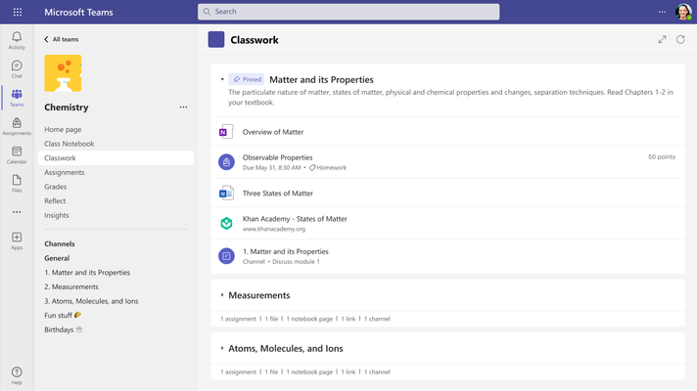Open Grades
The image size is (697, 391).
[55, 187]
